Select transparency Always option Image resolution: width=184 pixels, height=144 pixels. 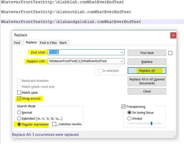pyautogui.click(x=129, y=118)
